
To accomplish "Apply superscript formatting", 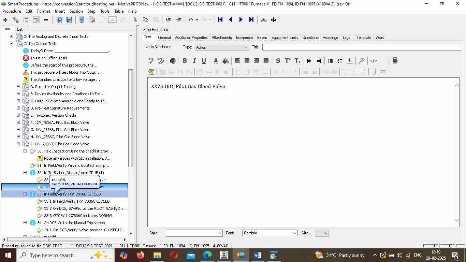I will click(x=288, y=61).
